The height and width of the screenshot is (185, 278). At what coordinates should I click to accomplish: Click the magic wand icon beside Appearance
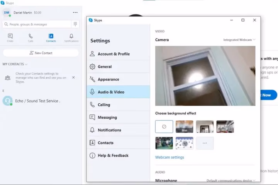pos(92,79)
